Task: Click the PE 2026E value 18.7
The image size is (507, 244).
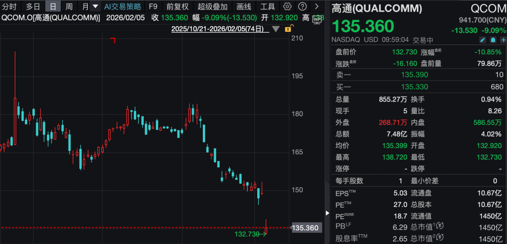Action: tap(400, 216)
